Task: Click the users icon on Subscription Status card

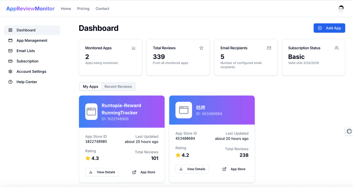Action: tap(337, 48)
